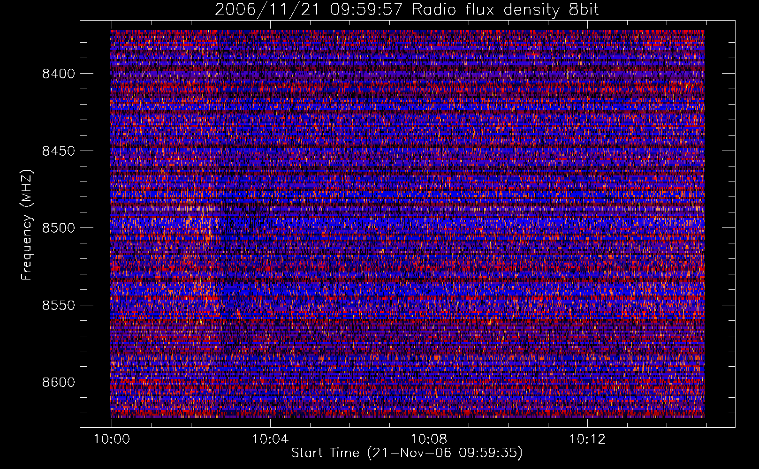Click the 10:08 time axis label

click(429, 439)
